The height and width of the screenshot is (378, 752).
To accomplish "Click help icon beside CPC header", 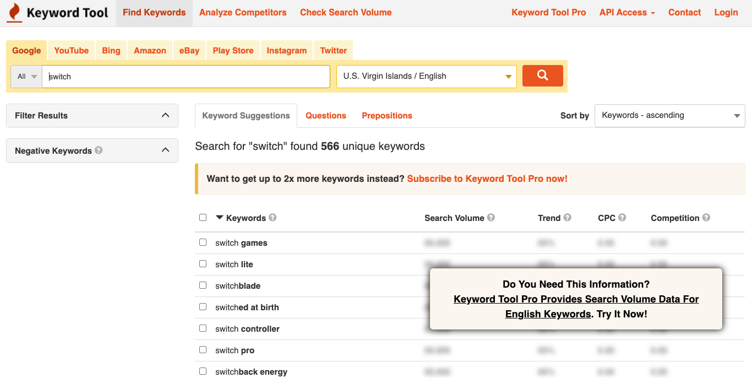I will 622,218.
